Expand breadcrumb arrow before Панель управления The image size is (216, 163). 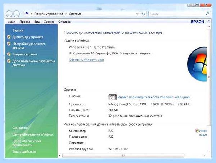tap(31, 14)
